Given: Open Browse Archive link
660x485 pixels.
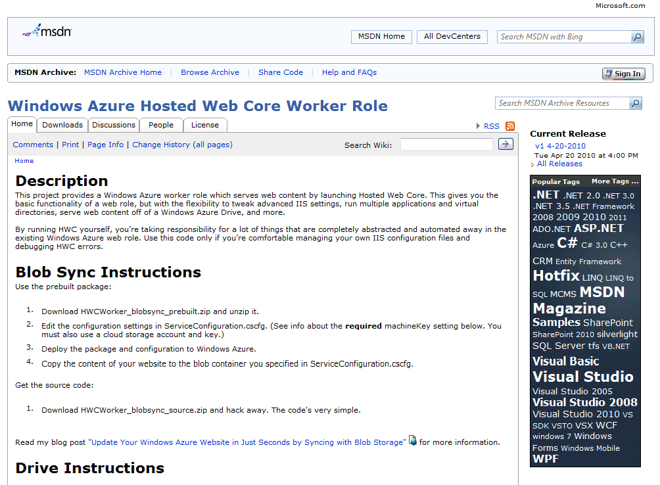Looking at the screenshot, I should point(210,72).
